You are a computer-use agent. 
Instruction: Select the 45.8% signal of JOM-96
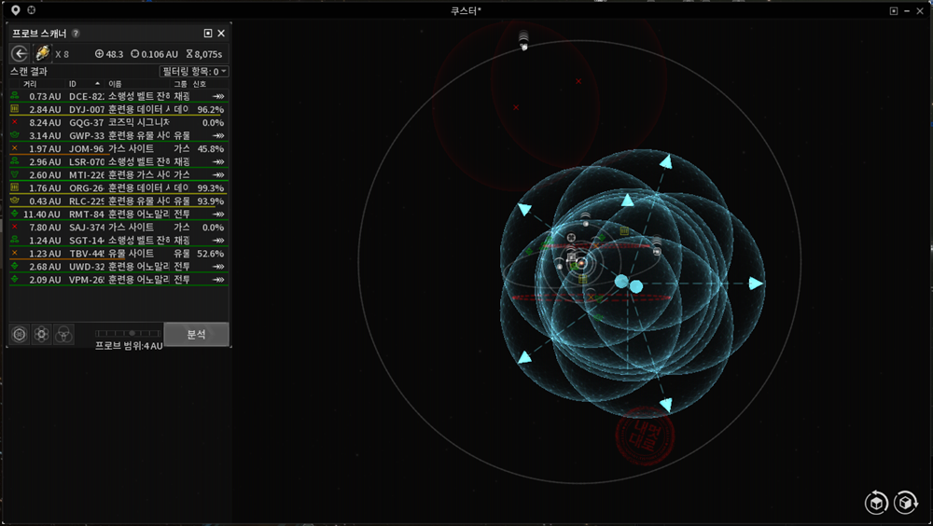(211, 149)
